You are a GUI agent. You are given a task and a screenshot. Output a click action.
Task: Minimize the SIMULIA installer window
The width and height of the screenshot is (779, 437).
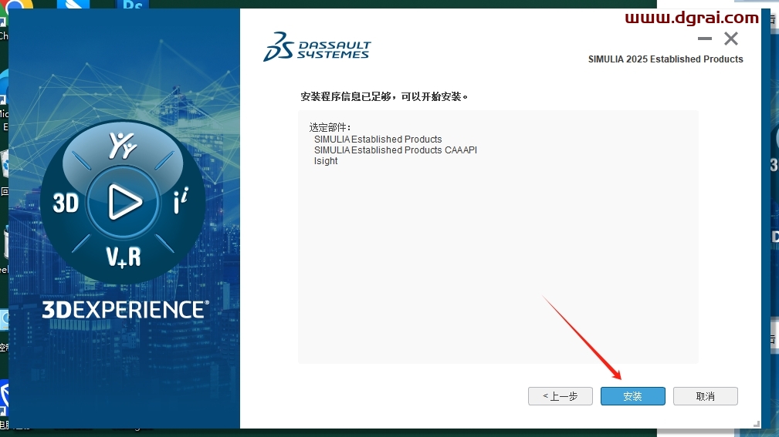pos(704,39)
